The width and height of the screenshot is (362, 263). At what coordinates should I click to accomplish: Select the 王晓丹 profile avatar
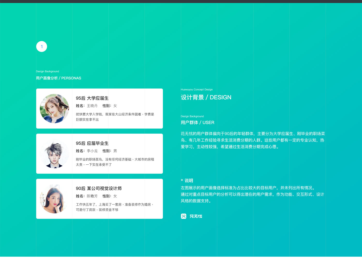[x=55, y=108]
